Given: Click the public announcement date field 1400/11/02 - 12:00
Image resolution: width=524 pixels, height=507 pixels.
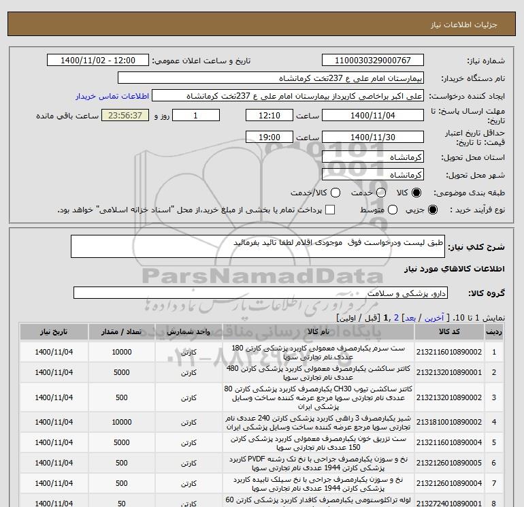Looking at the screenshot, I should pos(98,60).
